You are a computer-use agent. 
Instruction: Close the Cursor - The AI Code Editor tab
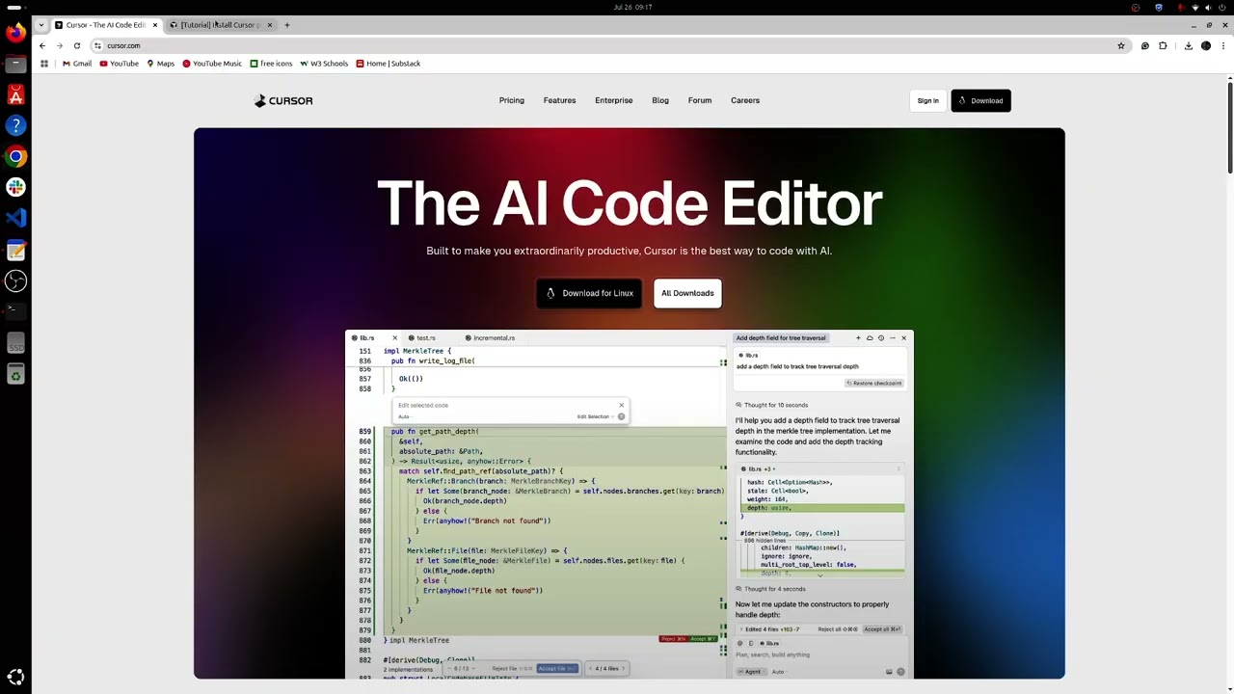pos(154,25)
